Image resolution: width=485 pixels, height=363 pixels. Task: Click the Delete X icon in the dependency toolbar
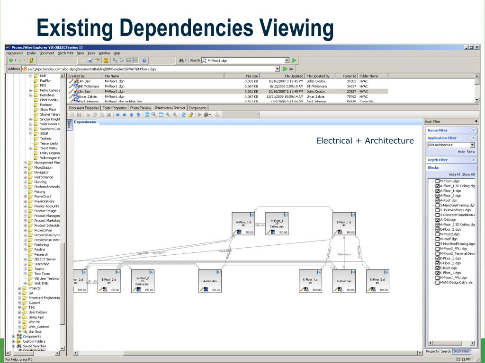tap(109, 115)
